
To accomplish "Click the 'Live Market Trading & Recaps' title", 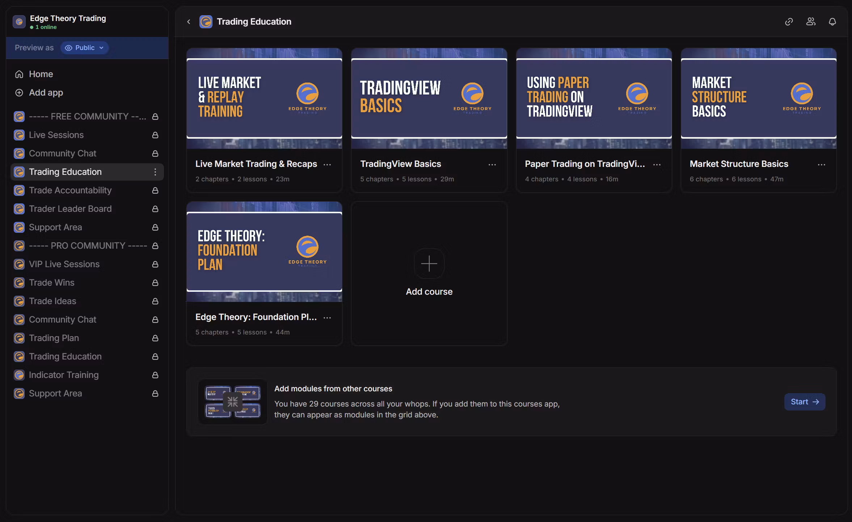I will (x=256, y=164).
